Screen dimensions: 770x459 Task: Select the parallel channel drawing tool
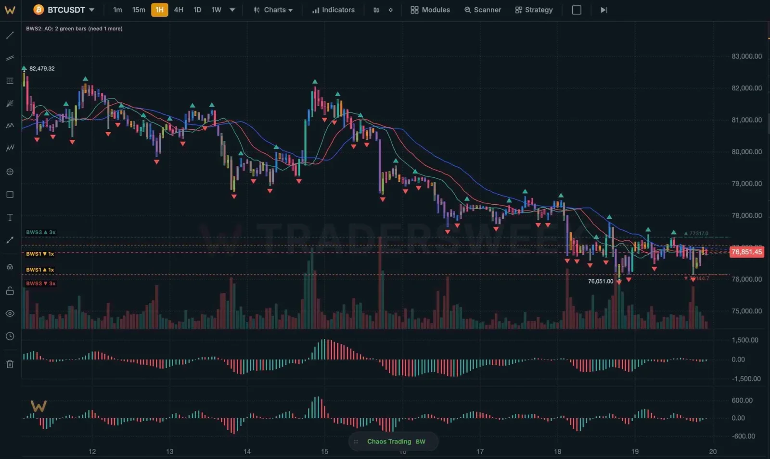click(x=10, y=58)
